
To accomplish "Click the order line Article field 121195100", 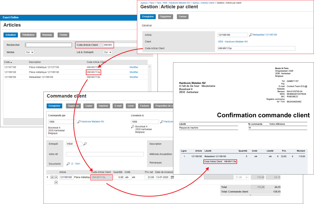I will pyautogui.click(x=66, y=177).
